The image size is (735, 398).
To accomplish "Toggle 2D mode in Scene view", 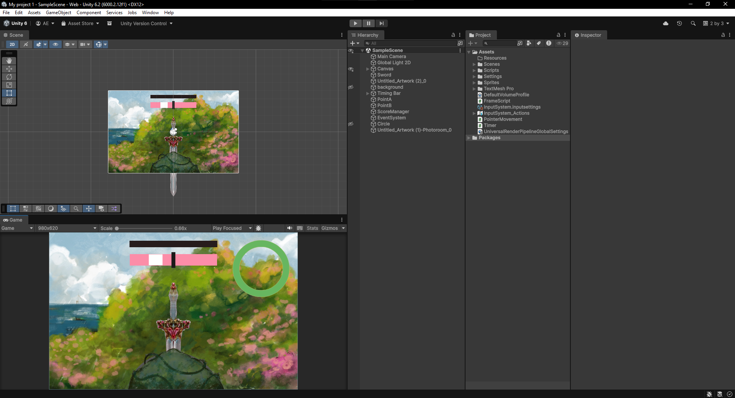I will (12, 44).
